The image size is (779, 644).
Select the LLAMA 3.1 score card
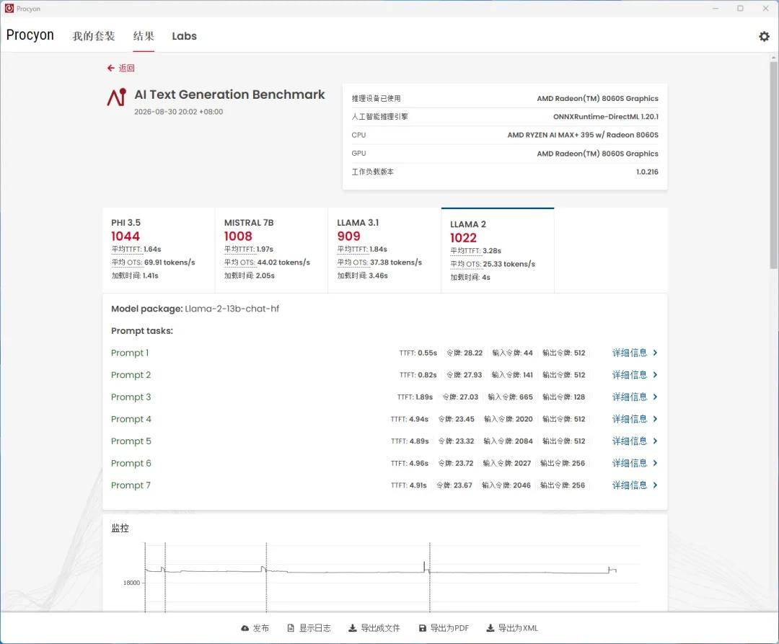384,250
